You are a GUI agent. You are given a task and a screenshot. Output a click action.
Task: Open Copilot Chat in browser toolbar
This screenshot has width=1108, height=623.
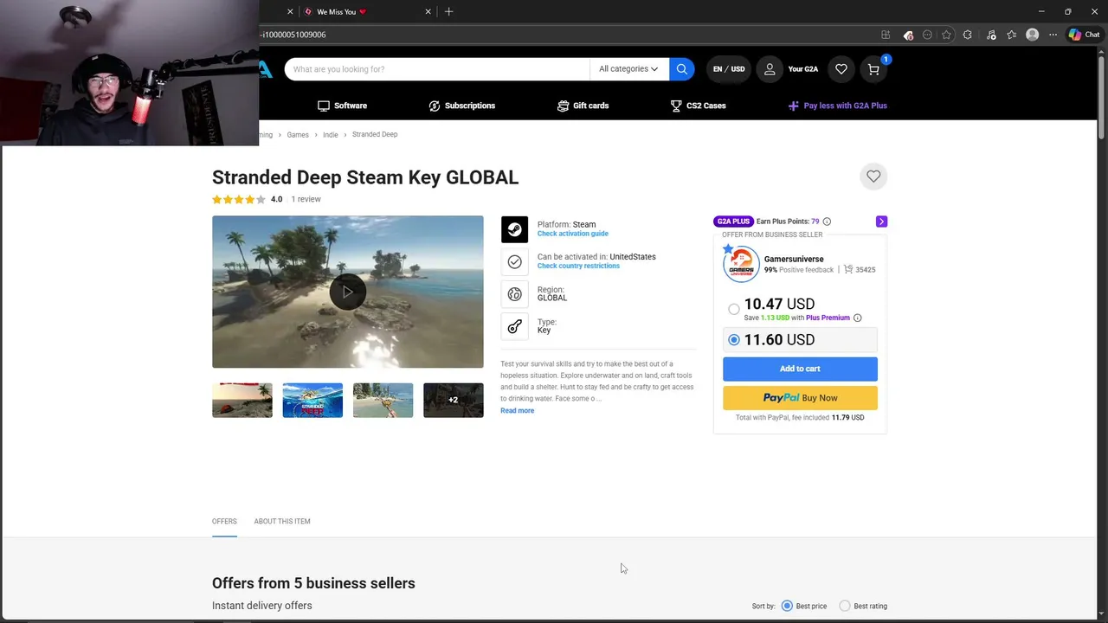[1084, 35]
